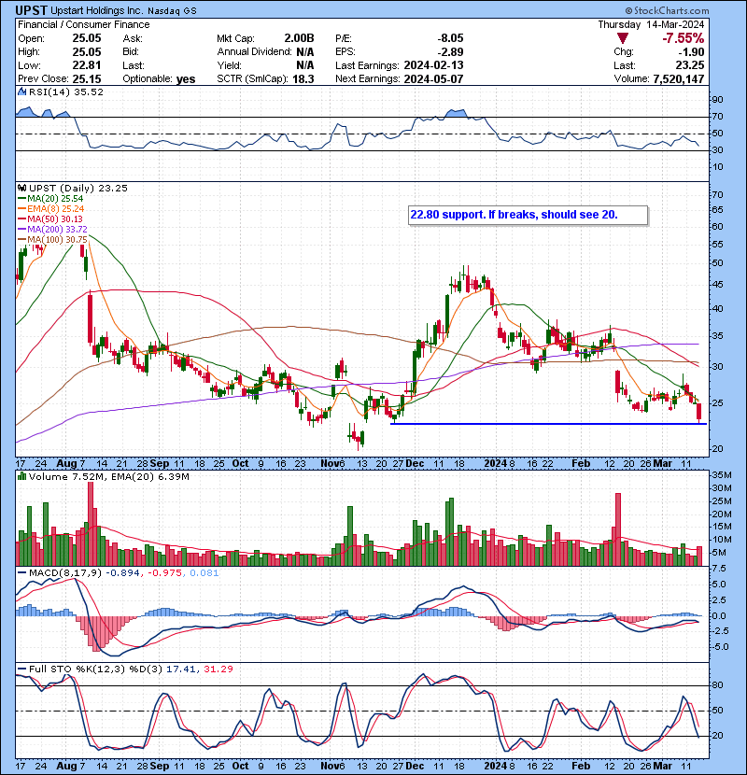
Task: Click the Mkt Cap 2.00B value
Action: (x=299, y=38)
